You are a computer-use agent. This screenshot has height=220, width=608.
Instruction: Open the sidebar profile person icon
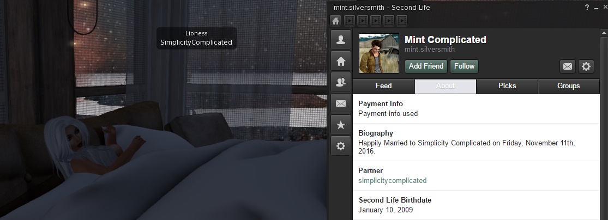click(340, 40)
